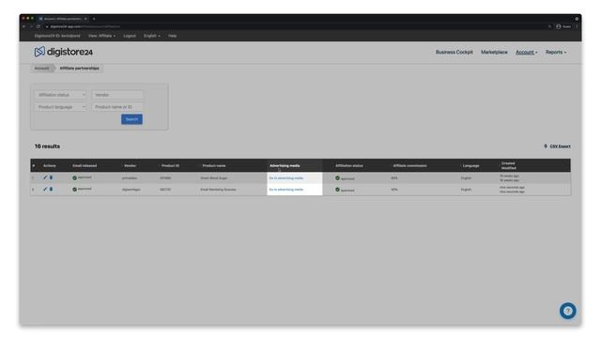Screen dimensions: 601x338
Task: Expand the View: Affiliate dropdown
Action: (x=101, y=36)
